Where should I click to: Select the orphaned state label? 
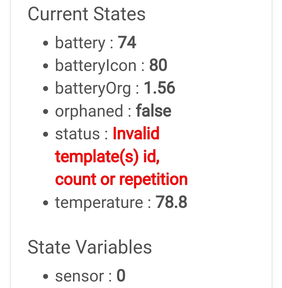[89, 111]
